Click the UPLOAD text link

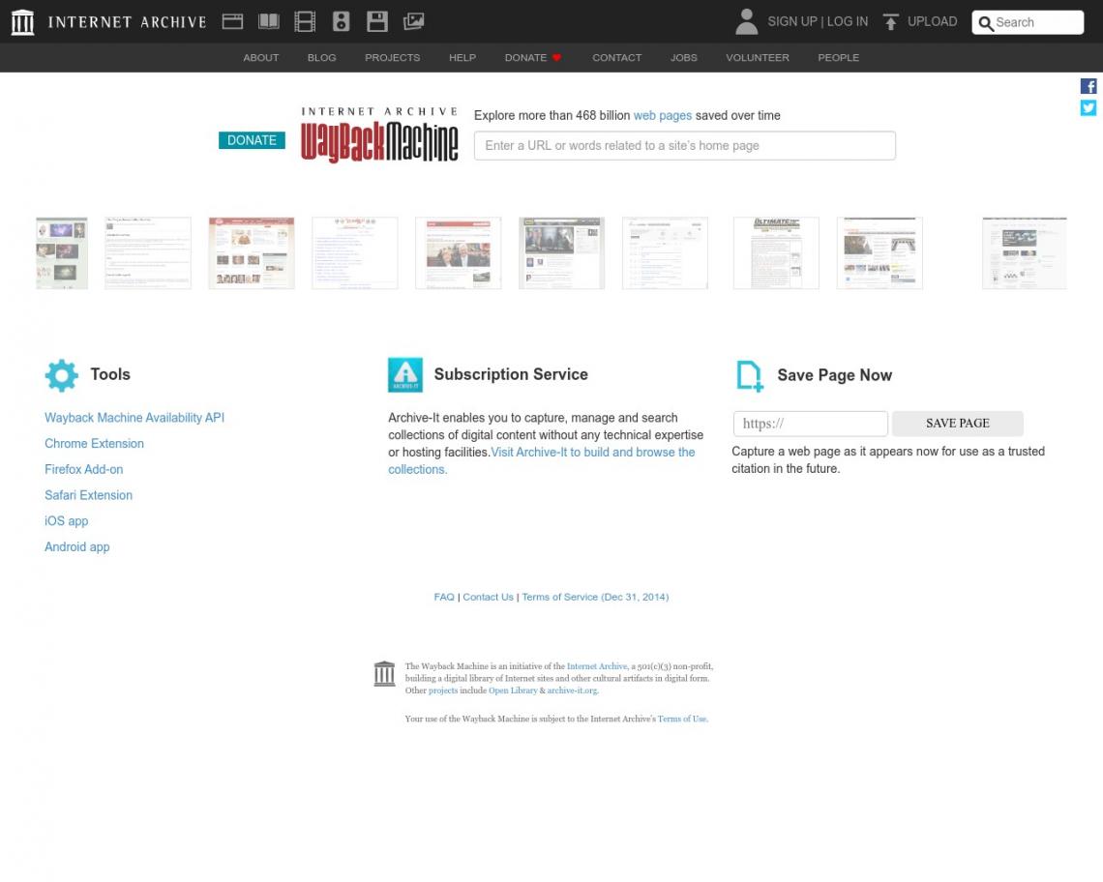pos(932,22)
